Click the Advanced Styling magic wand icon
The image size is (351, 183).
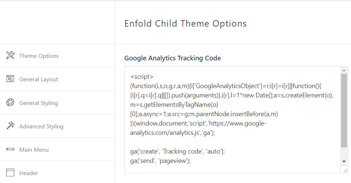point(10,125)
